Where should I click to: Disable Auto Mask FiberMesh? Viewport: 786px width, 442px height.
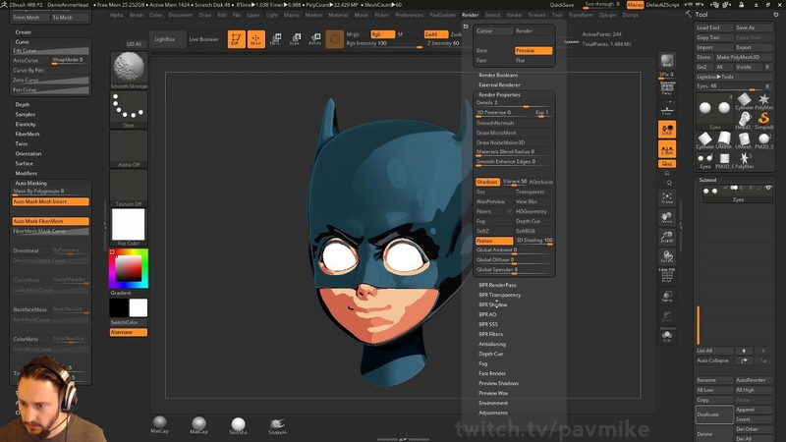pos(51,221)
